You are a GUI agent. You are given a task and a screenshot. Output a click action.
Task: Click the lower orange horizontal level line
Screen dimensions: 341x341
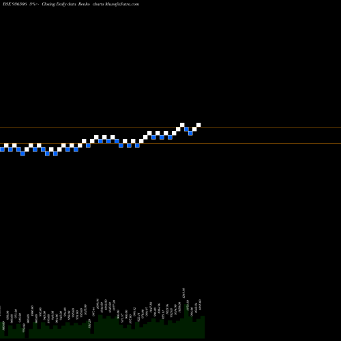170,143
